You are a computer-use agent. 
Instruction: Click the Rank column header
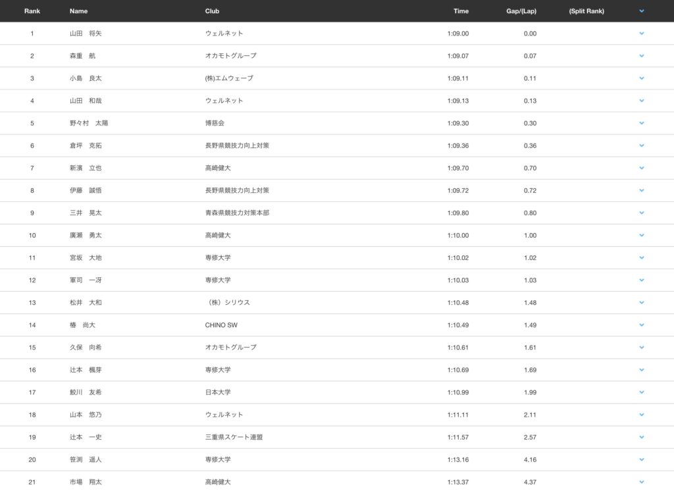coord(32,11)
